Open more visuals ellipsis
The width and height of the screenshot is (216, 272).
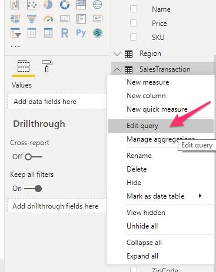pos(15,46)
